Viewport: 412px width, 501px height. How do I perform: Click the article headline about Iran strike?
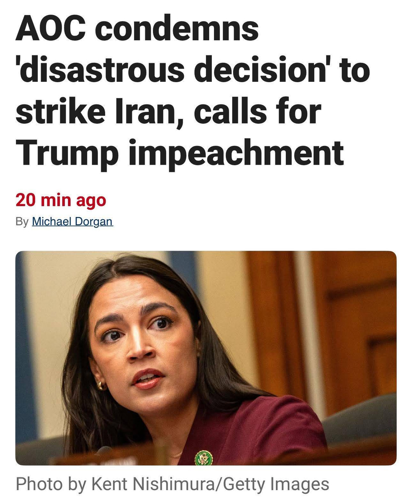192,91
